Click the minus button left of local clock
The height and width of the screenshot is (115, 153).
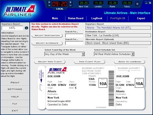tap(49, 6)
